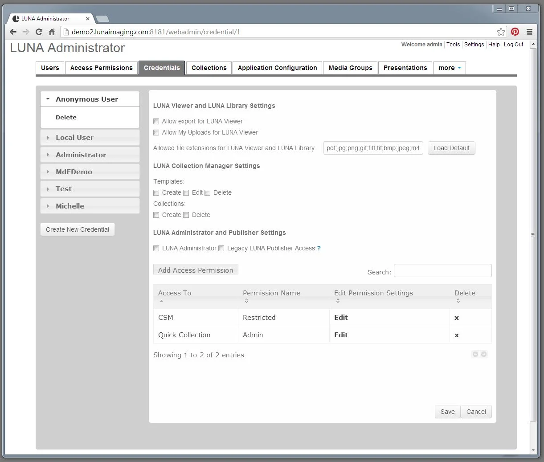Image resolution: width=544 pixels, height=462 pixels.
Task: Enable LUNA Administrator checkbox
Action: [156, 248]
